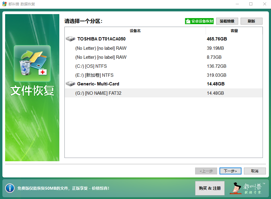
Task: Click the 下一步 button to proceed
Action: [x=230, y=171]
